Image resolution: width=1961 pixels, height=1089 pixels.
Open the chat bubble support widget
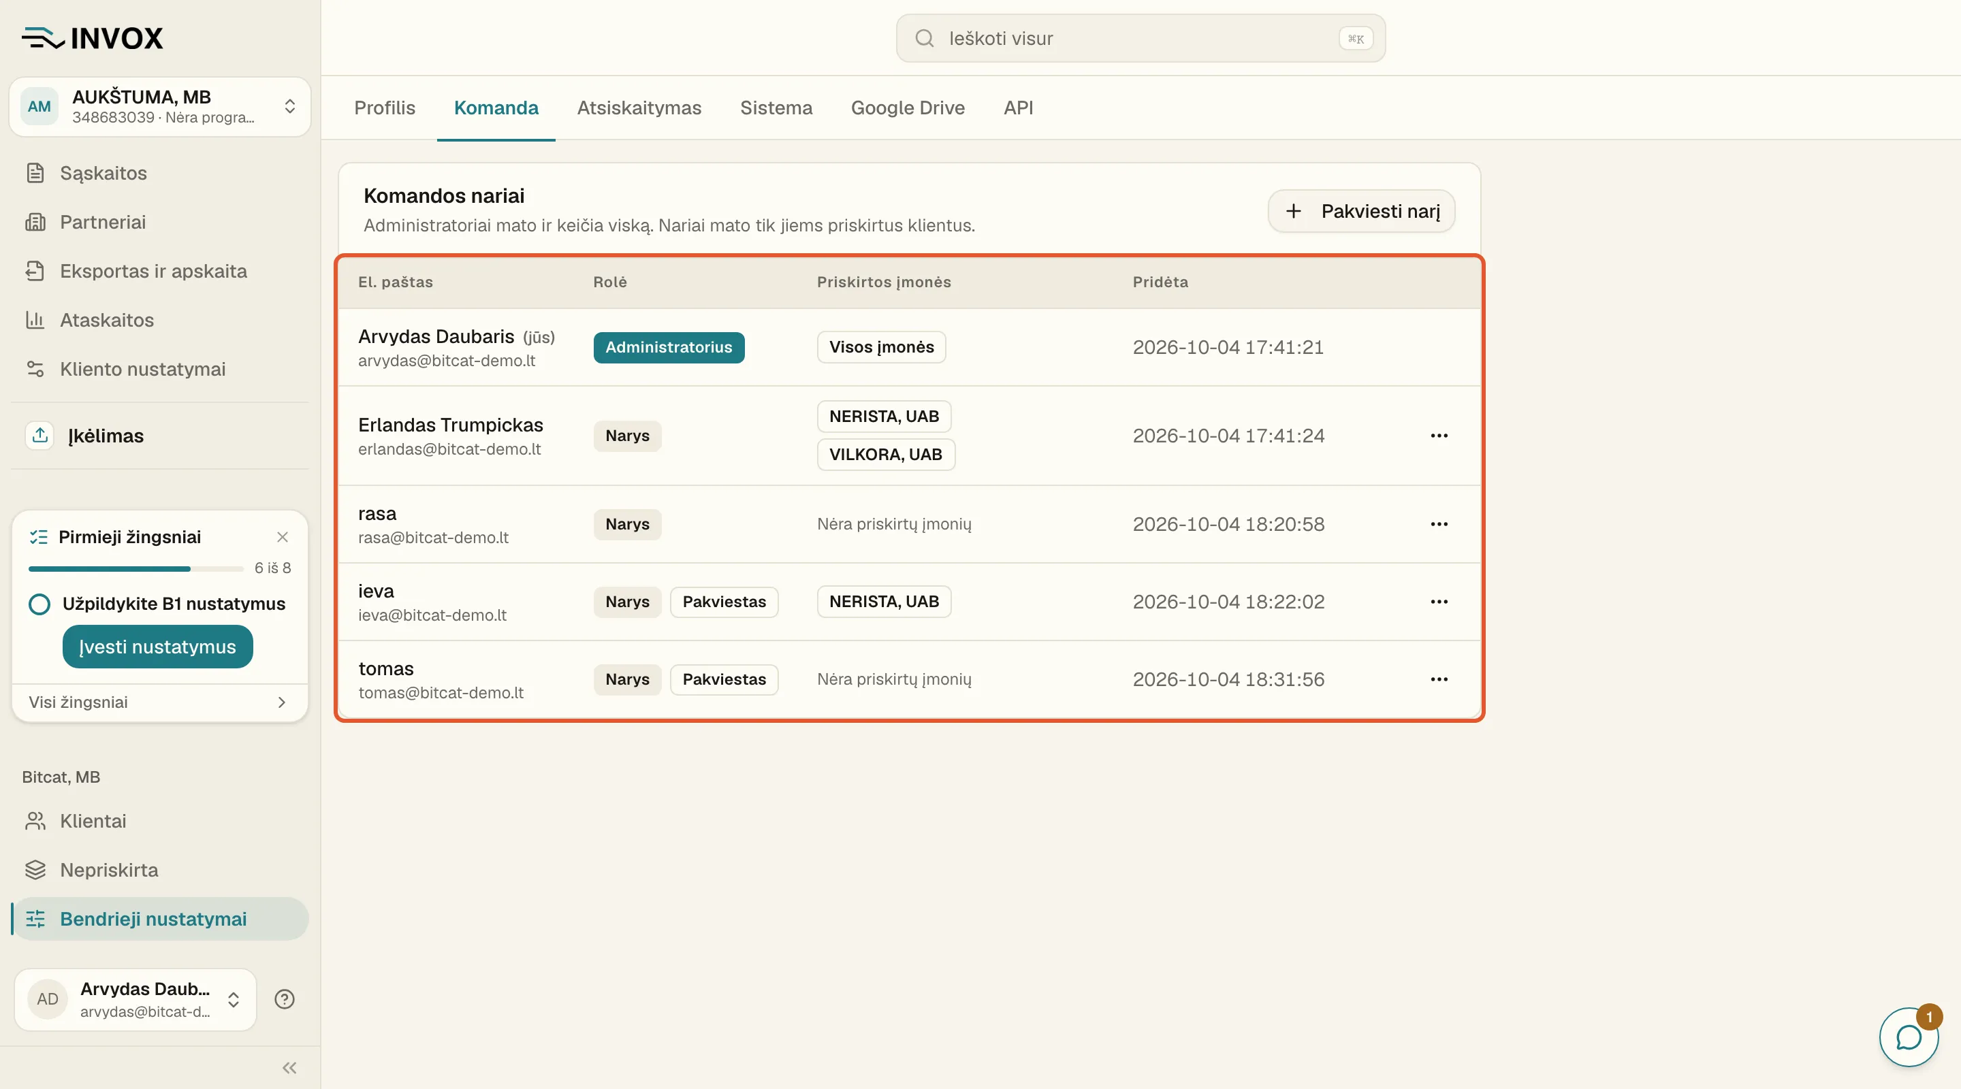[1909, 1037]
